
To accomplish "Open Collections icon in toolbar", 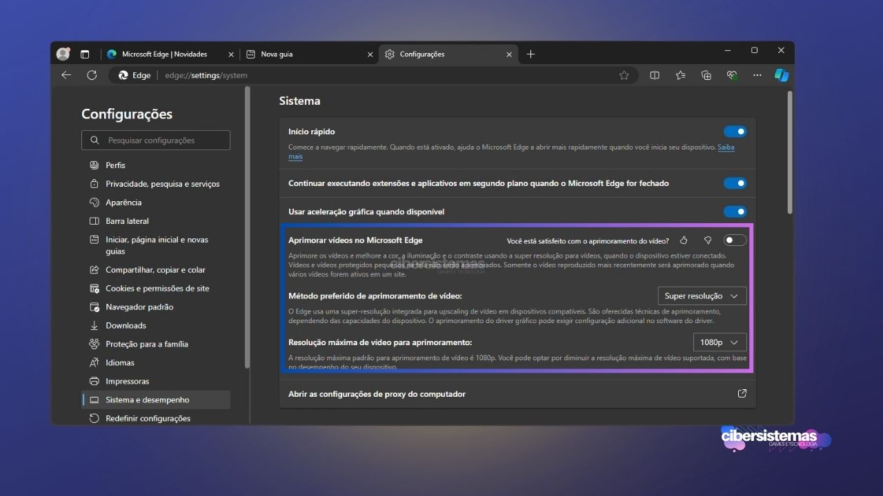I will coord(706,75).
